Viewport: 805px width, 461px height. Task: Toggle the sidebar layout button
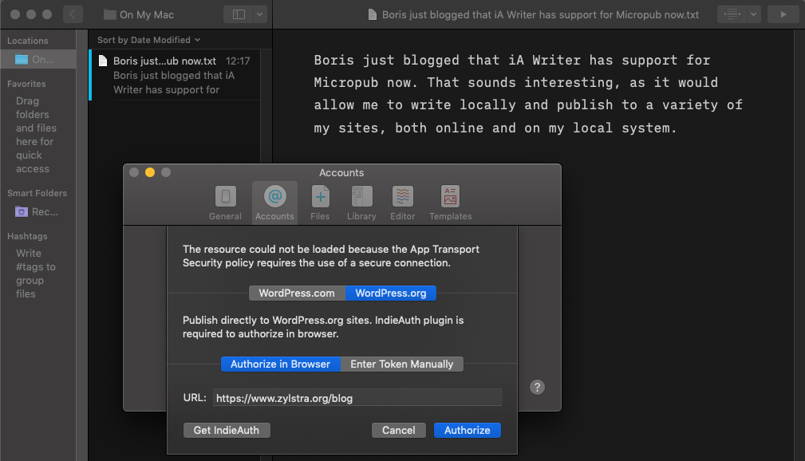pos(239,14)
